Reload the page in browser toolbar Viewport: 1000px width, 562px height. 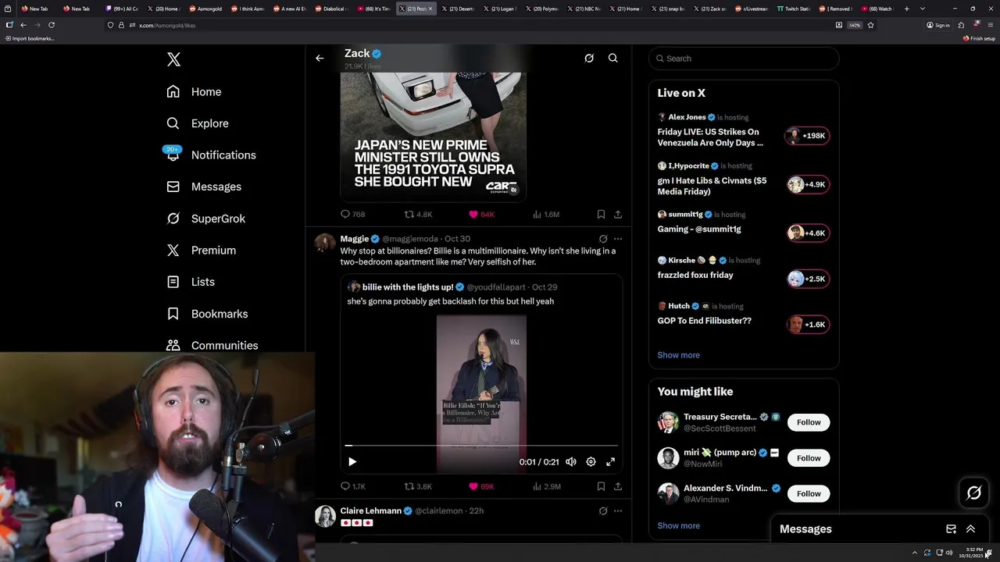pyautogui.click(x=52, y=25)
